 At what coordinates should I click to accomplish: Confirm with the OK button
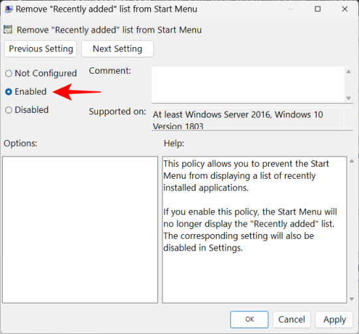click(x=249, y=320)
